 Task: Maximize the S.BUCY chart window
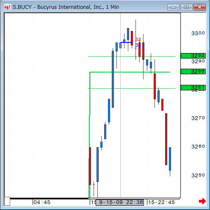click(x=186, y=7)
